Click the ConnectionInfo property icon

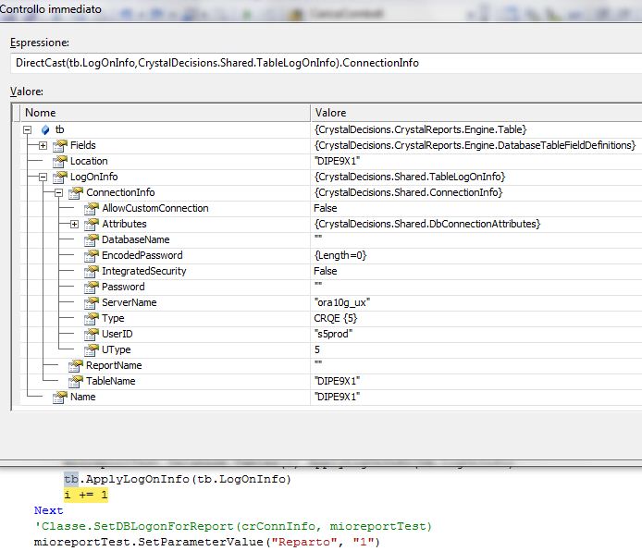[76, 192]
